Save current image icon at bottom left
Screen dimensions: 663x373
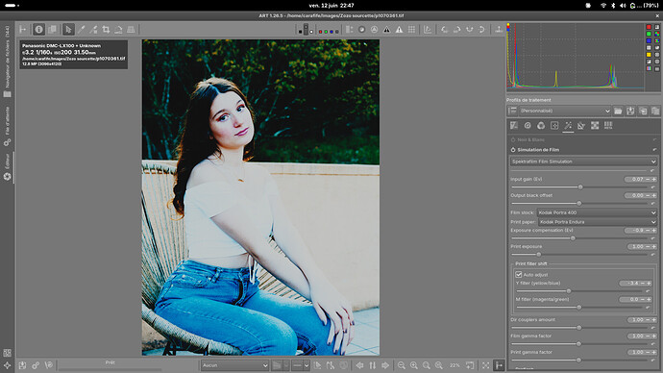coord(22,365)
